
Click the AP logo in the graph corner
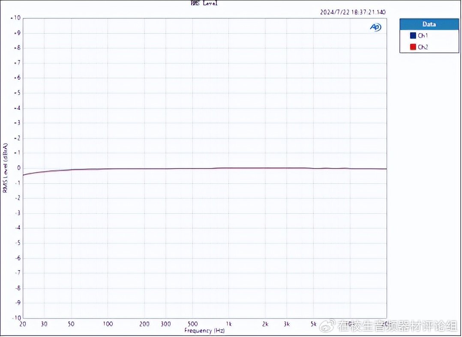click(375, 27)
